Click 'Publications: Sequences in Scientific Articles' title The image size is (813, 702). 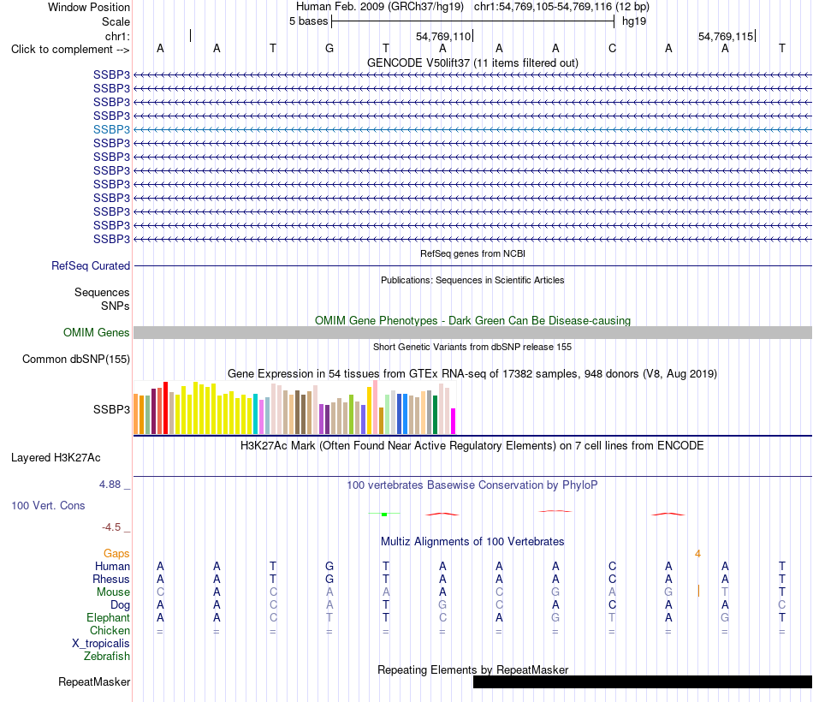[x=472, y=280]
